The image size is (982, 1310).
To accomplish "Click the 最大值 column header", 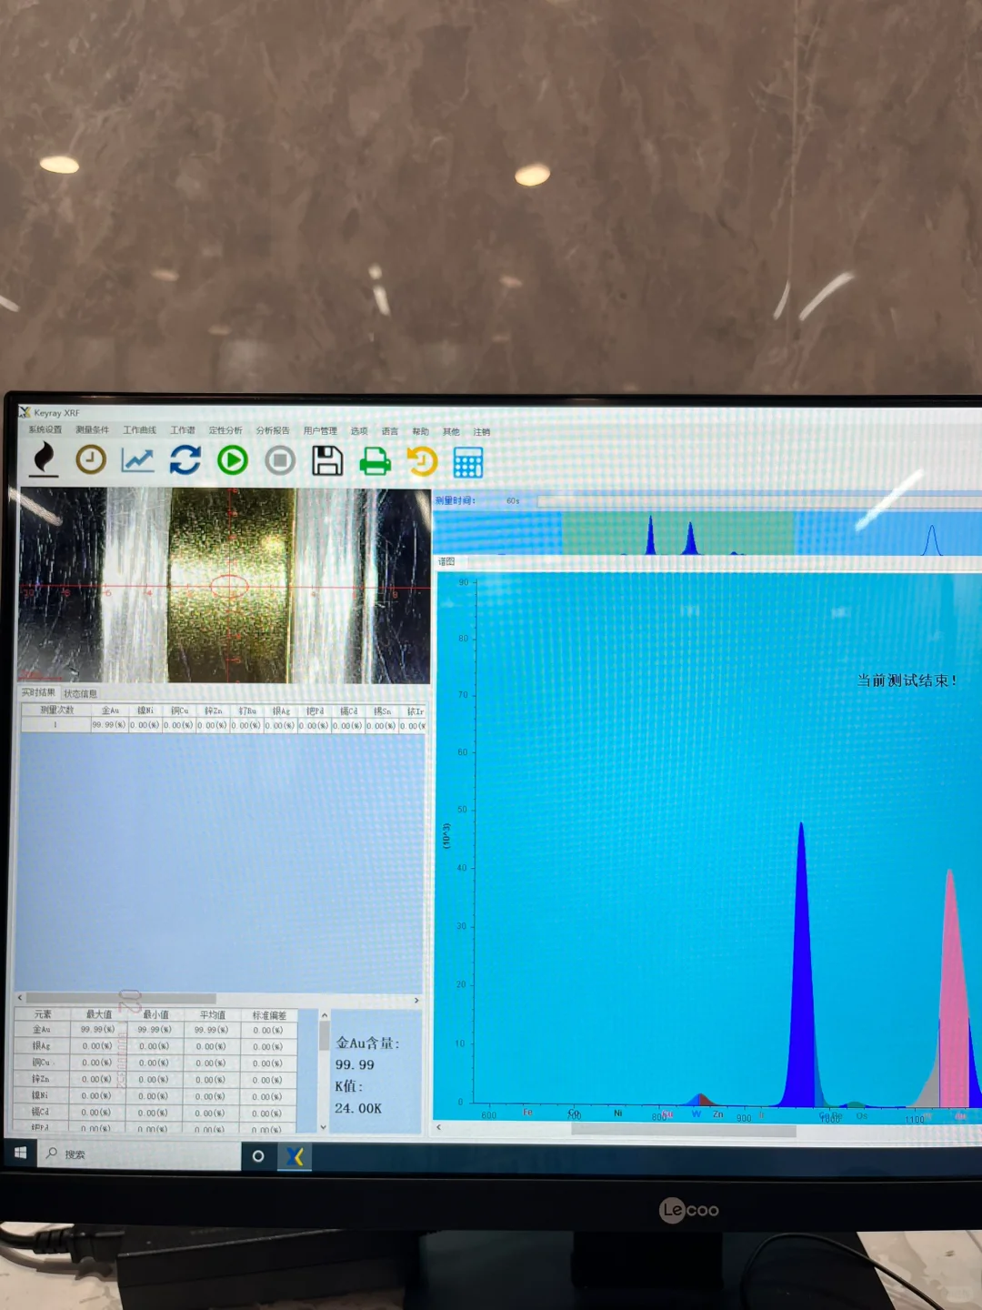I will [x=98, y=1014].
